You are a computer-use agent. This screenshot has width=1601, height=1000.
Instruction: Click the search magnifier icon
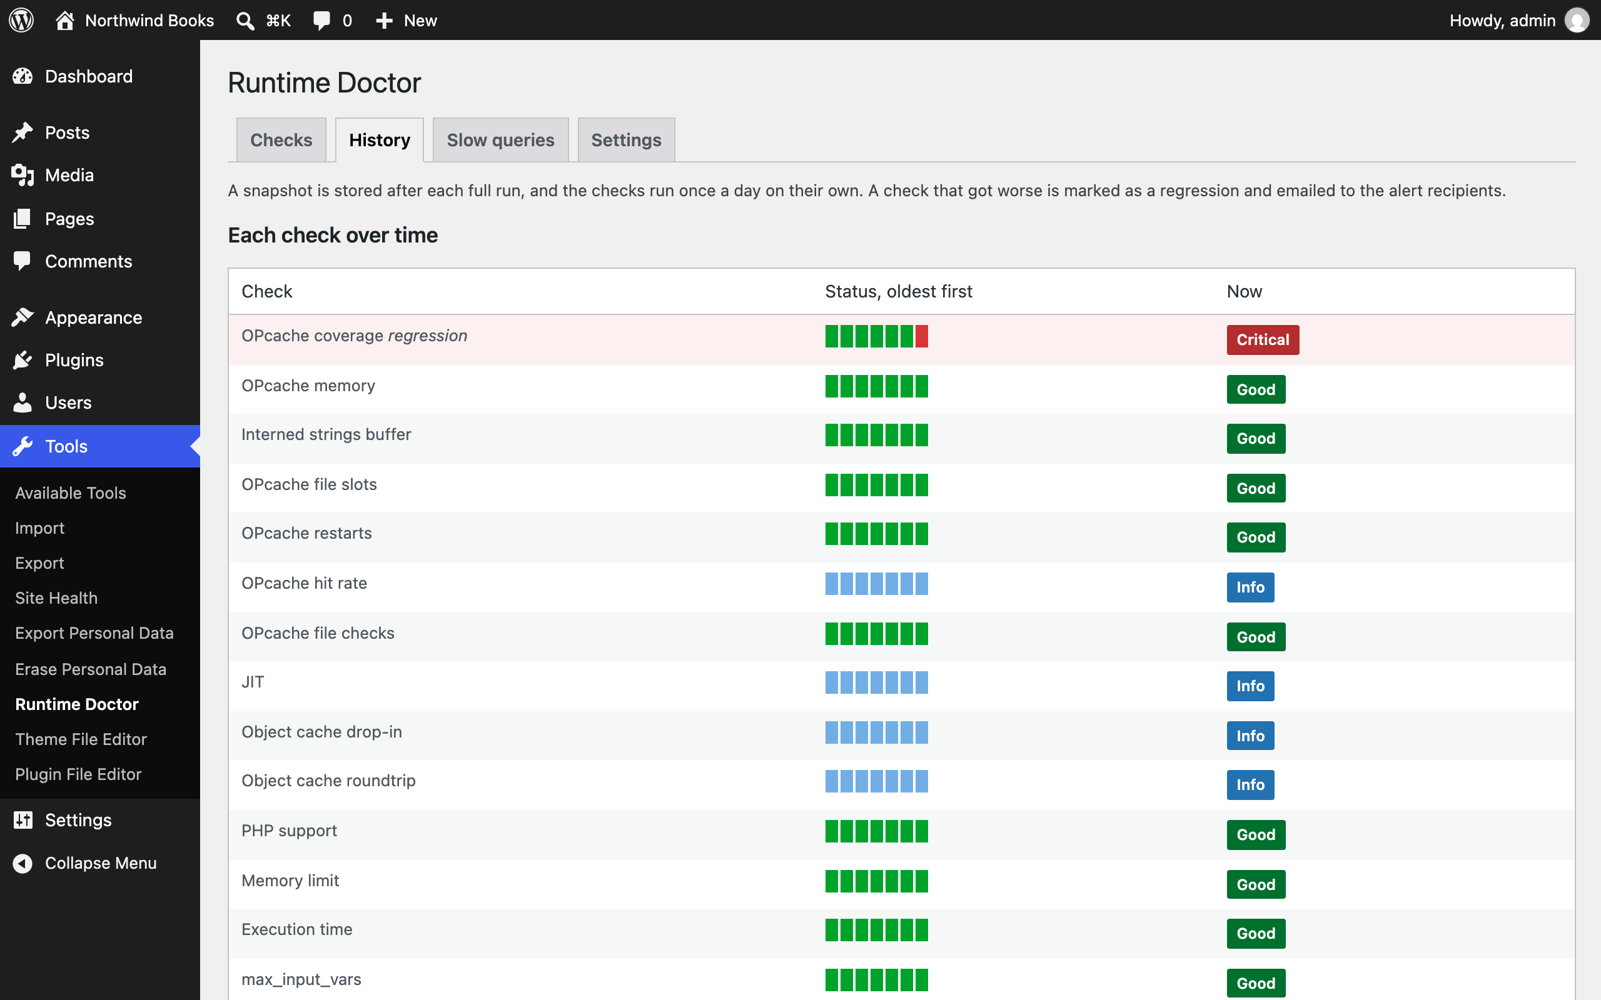tap(245, 21)
